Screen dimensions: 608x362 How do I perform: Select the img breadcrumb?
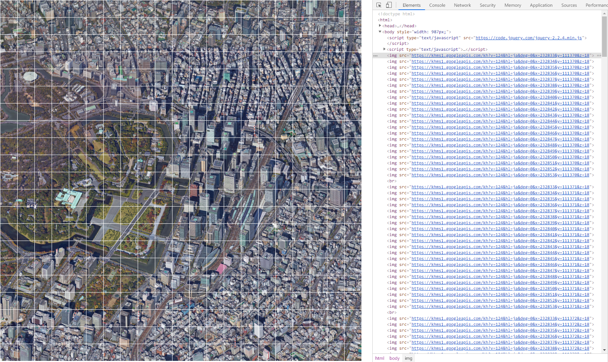(409, 358)
